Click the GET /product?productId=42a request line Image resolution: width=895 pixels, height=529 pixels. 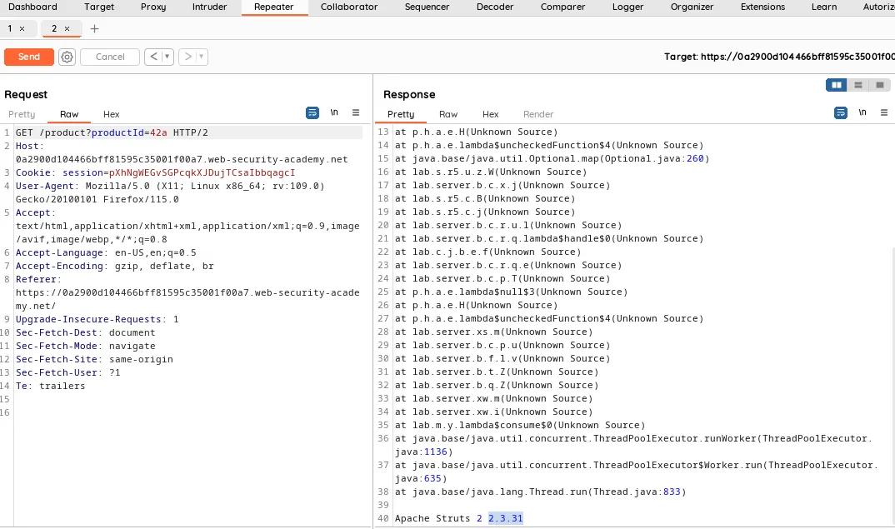coord(112,132)
